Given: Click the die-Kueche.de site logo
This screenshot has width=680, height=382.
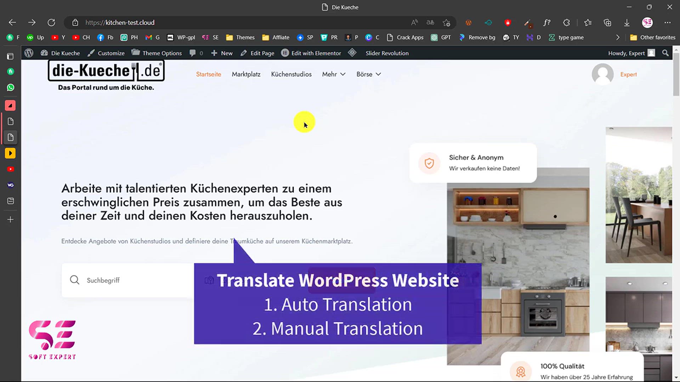Looking at the screenshot, I should coord(106,75).
